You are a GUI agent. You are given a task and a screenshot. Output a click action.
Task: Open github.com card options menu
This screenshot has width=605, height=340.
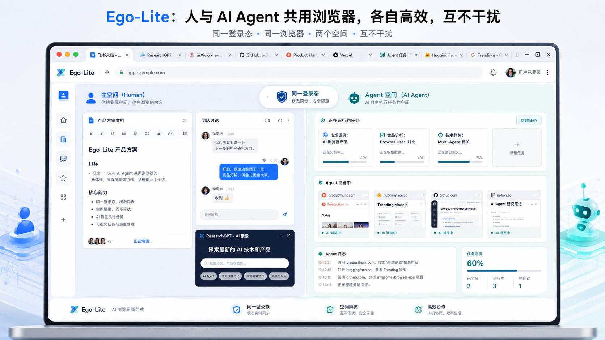point(478,195)
